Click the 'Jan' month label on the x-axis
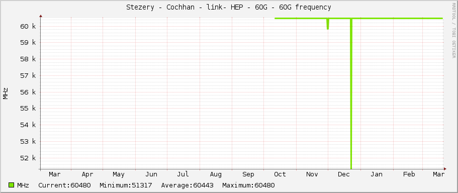Image resolution: width=458 pixels, height=193 pixels. pyautogui.click(x=377, y=174)
